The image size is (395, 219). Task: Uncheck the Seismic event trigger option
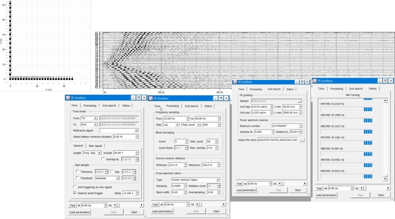(x=75, y=193)
